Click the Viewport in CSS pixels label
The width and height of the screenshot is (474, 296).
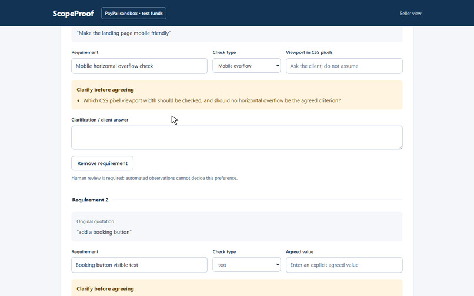click(x=309, y=52)
